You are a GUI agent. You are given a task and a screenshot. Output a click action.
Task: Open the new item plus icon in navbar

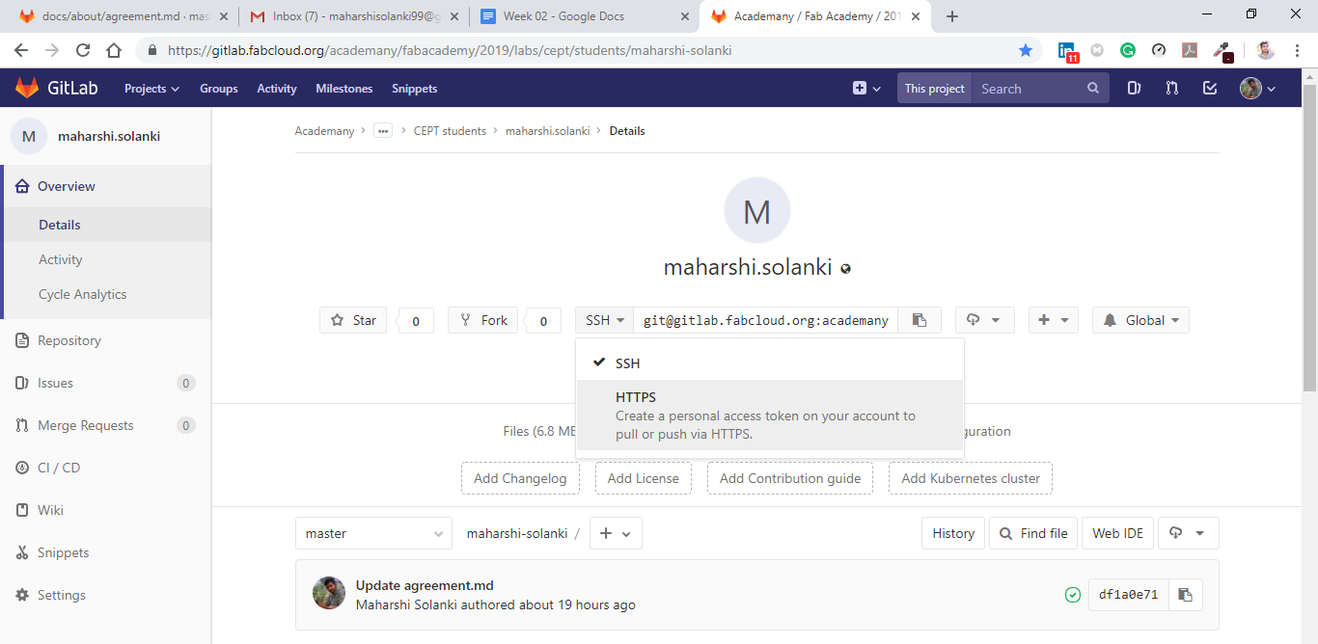click(x=866, y=88)
